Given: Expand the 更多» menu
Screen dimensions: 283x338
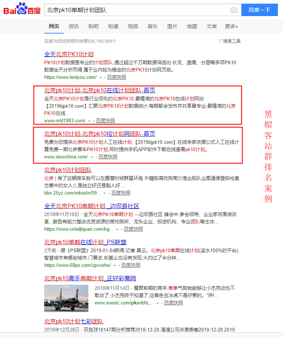Looking at the screenshot, I should click(x=232, y=26).
